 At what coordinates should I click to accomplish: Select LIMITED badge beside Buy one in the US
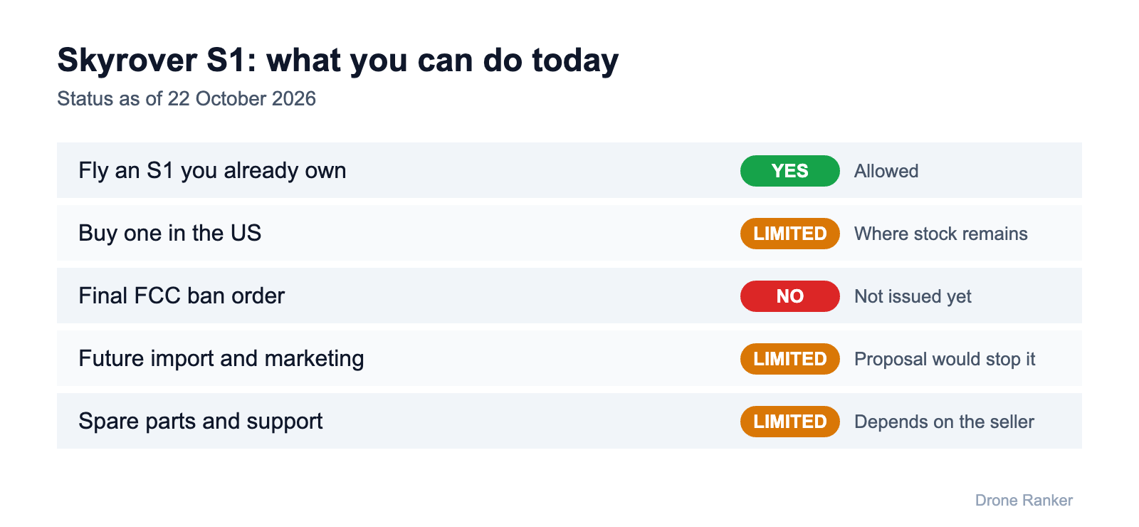[x=789, y=234]
